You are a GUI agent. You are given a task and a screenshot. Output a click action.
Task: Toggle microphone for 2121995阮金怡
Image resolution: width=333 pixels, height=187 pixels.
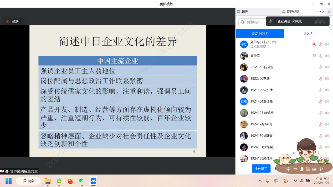(320, 67)
